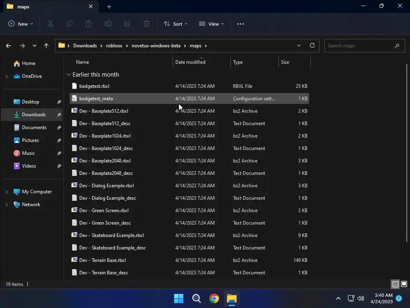Select Dev - Baseplate1024_desc file

pos(189,148)
